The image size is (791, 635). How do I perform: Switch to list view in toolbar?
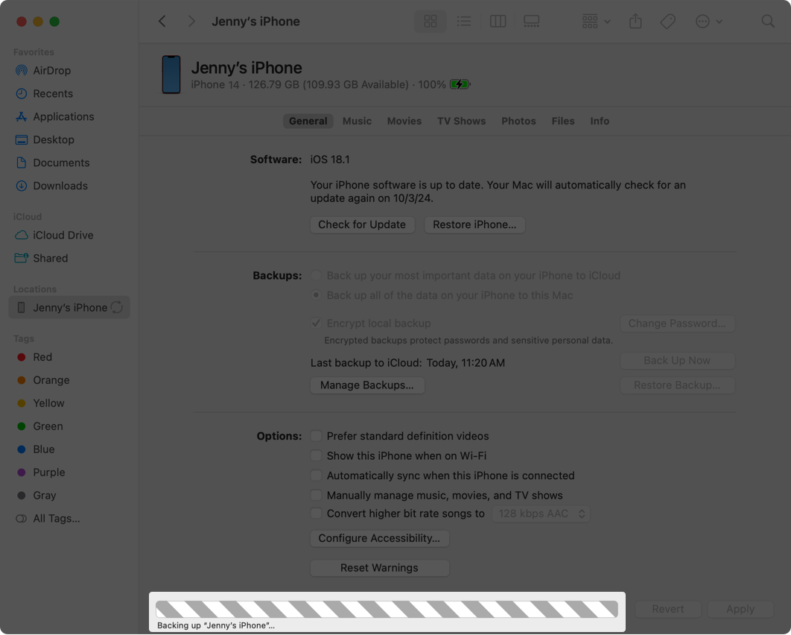(464, 22)
